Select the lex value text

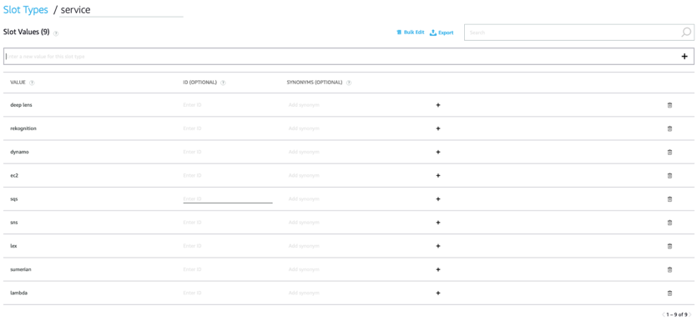click(x=13, y=246)
